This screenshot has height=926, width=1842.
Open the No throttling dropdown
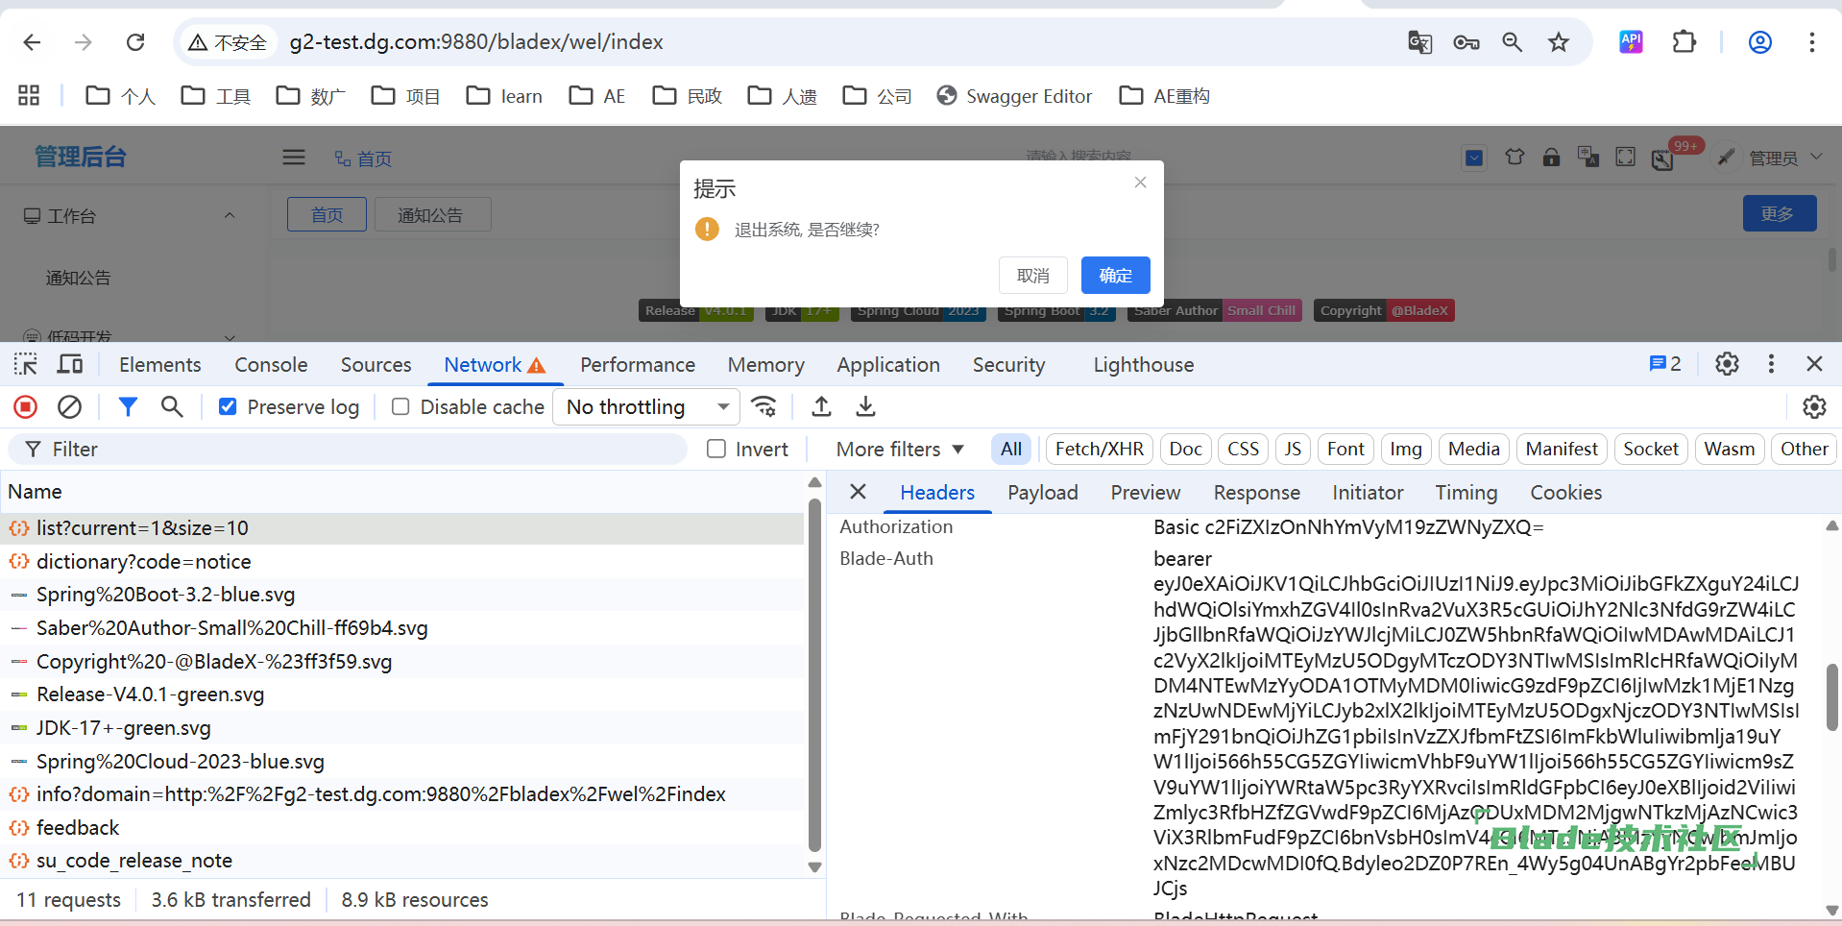click(646, 407)
